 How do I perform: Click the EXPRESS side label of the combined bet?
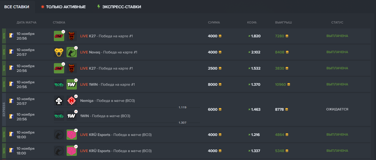coord(4,110)
